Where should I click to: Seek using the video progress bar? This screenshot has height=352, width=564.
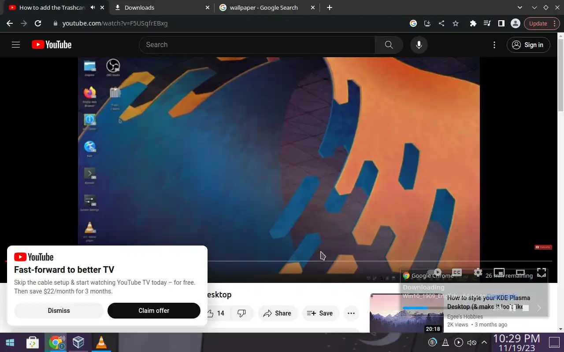pyautogui.click(x=279, y=261)
